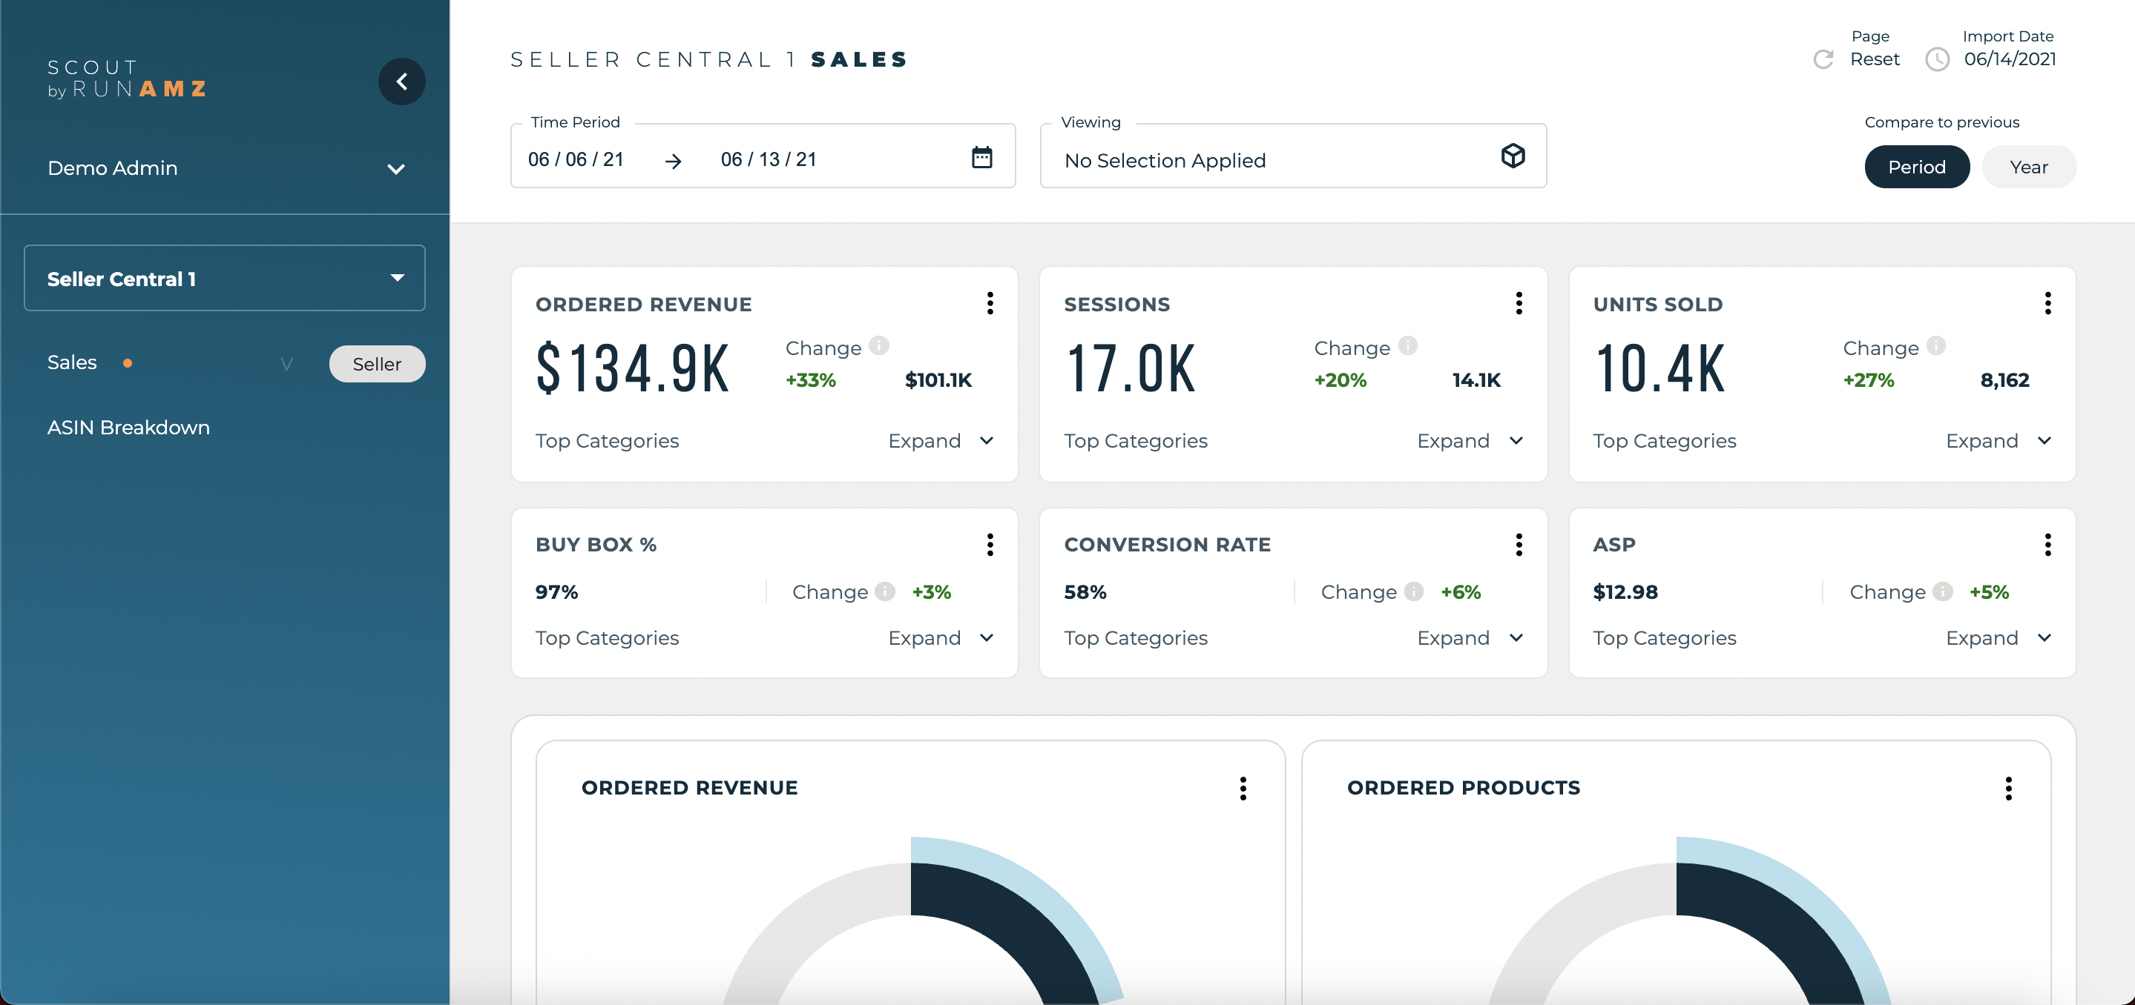Click the $101.1K previous revenue value

938,380
